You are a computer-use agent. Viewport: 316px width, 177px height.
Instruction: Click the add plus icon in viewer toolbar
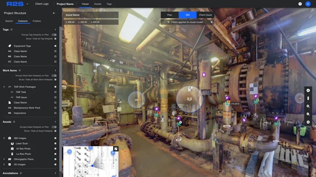[x=308, y=91]
